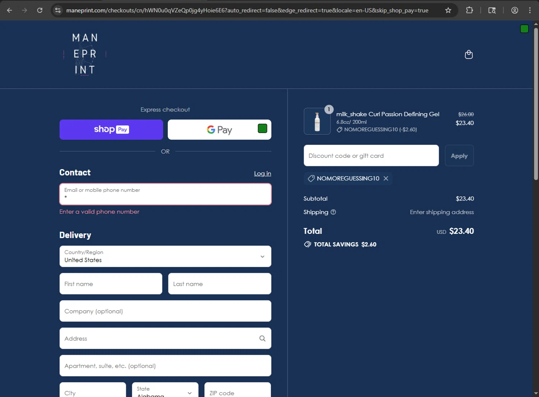Focus the Email or mobile phone number field
This screenshot has height=397, width=539.
tap(165, 194)
